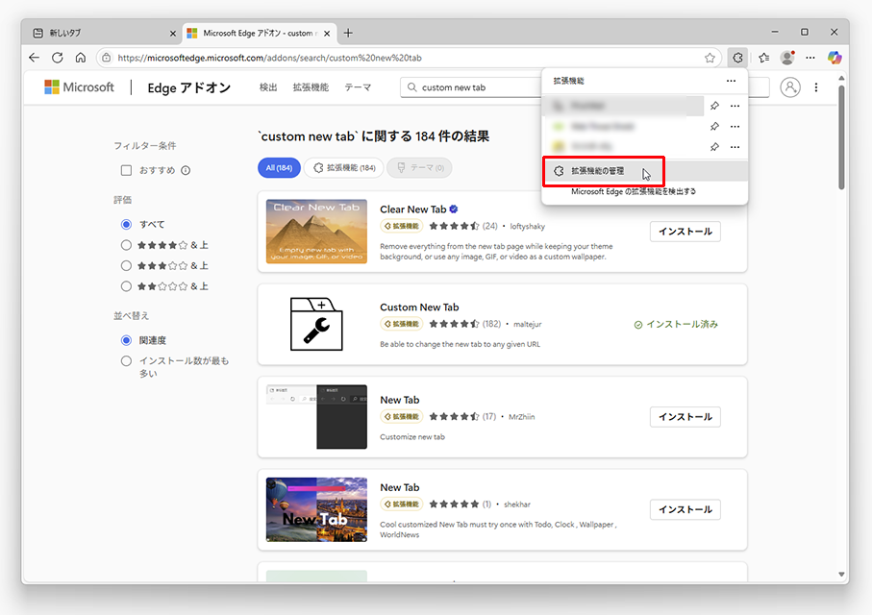Pin the first extension in the list
Image resolution: width=872 pixels, height=615 pixels.
click(x=714, y=106)
